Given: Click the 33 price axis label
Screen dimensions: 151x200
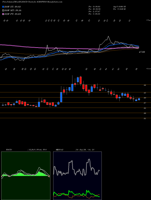Looking at the screenshot, I should (145, 113).
